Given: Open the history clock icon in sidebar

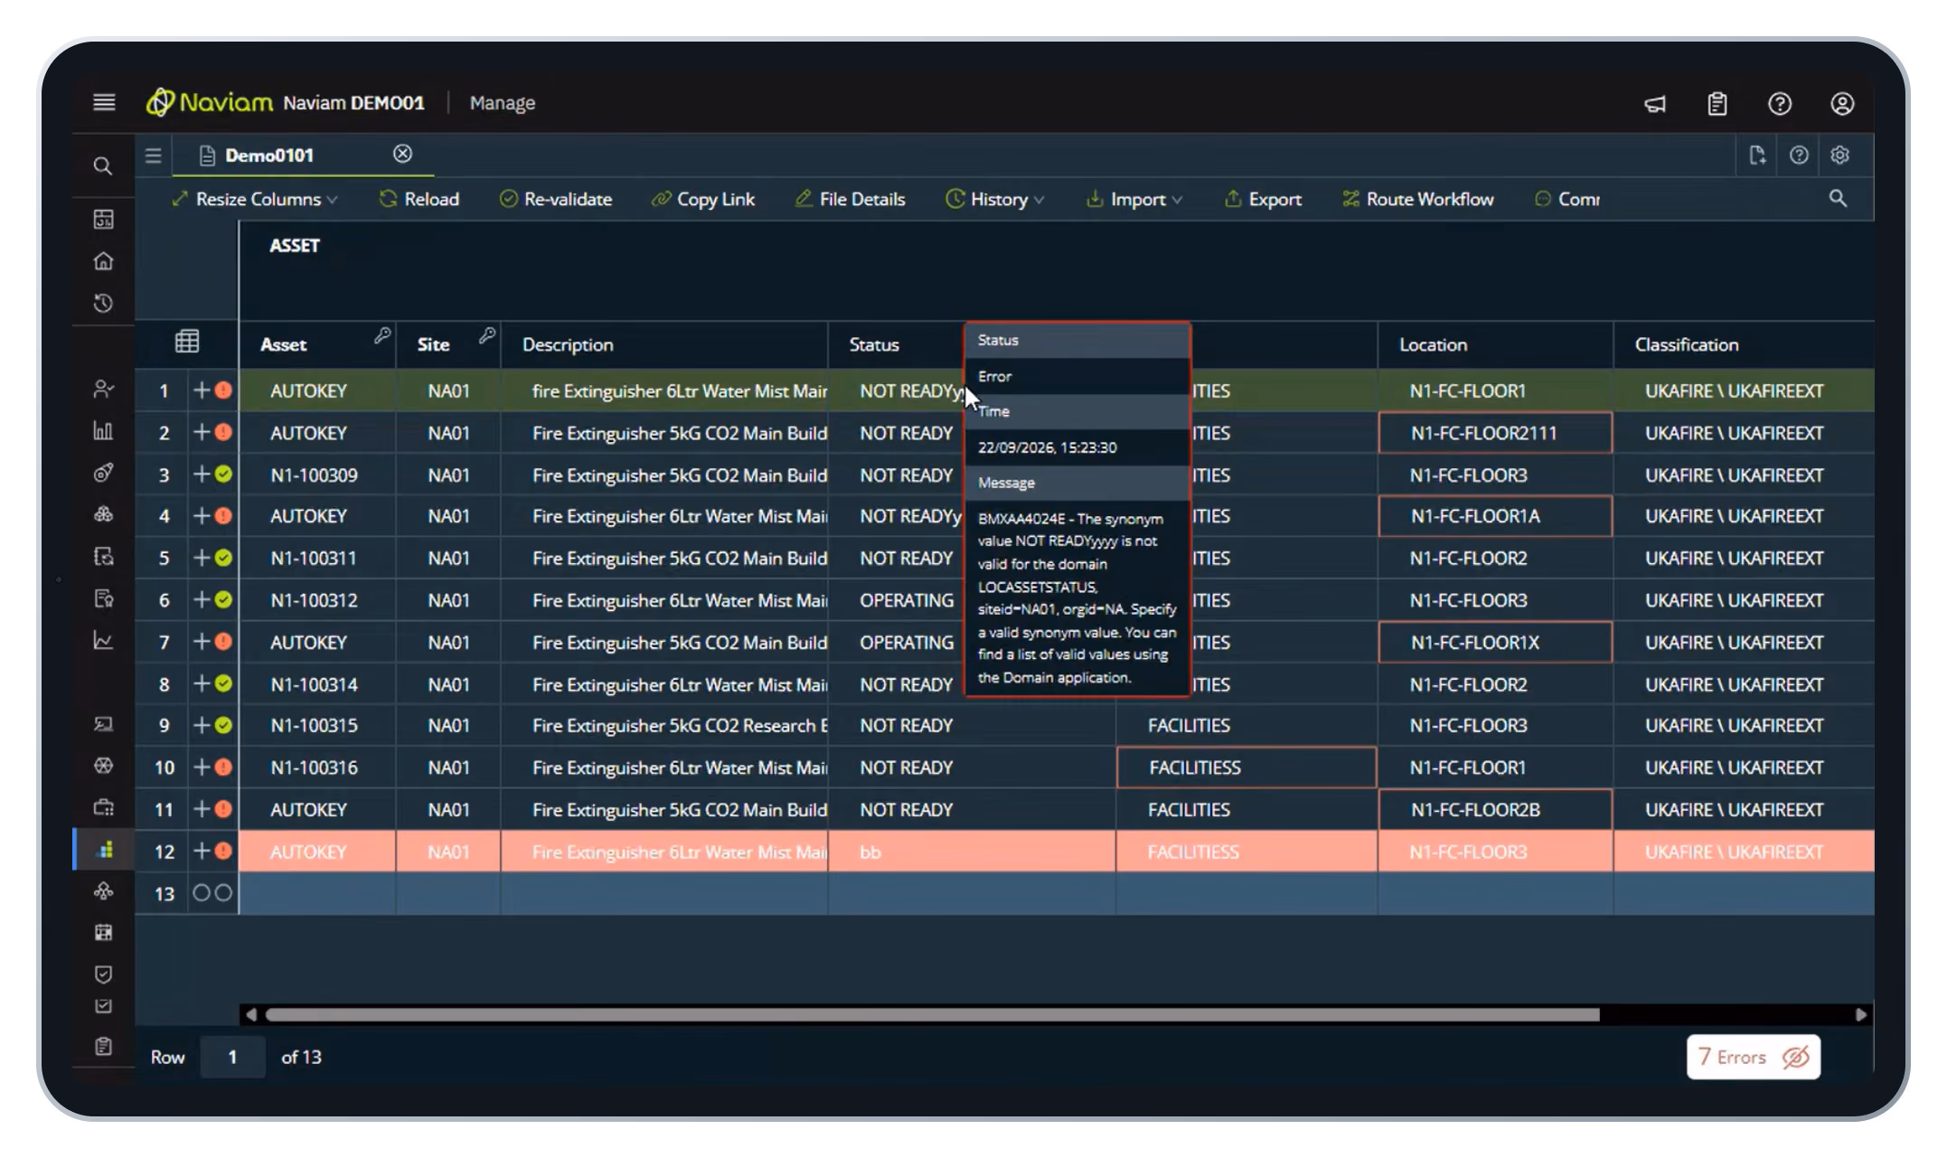Looking at the screenshot, I should (x=103, y=303).
